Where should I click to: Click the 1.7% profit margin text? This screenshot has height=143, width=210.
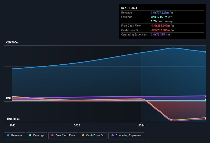coord(162,21)
